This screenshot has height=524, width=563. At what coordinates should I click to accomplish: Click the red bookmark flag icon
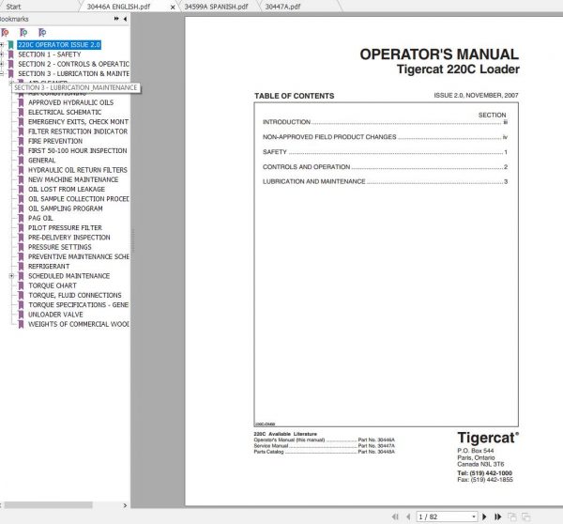[5, 33]
